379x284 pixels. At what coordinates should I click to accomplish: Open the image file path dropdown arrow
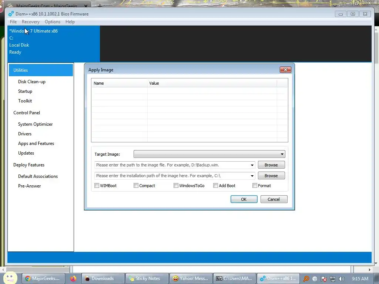pyautogui.click(x=252, y=165)
